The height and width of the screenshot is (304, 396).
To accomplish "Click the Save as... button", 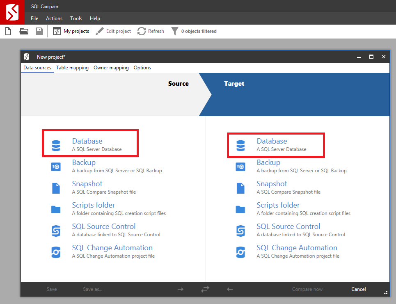I will (x=93, y=289).
